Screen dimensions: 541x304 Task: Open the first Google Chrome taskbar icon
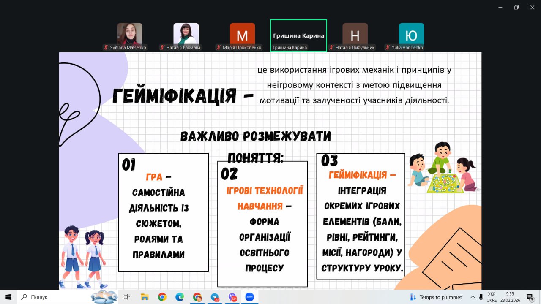click(162, 297)
